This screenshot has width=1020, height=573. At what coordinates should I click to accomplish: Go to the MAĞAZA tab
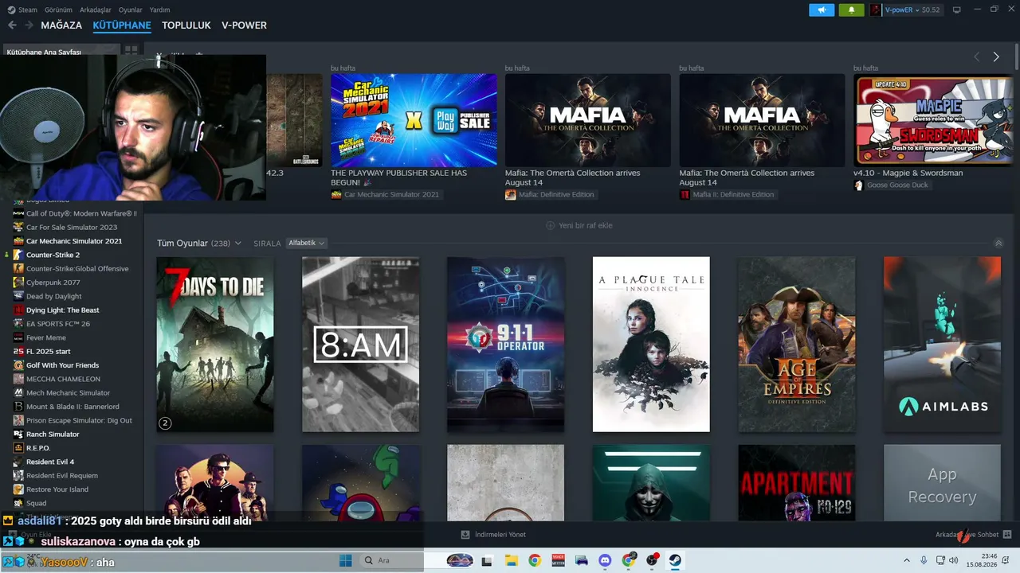tap(61, 25)
